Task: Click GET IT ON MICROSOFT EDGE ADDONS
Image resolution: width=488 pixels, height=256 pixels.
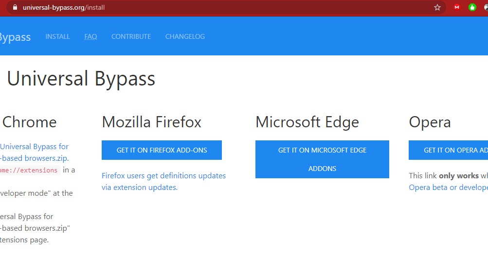Action: pyautogui.click(x=322, y=159)
